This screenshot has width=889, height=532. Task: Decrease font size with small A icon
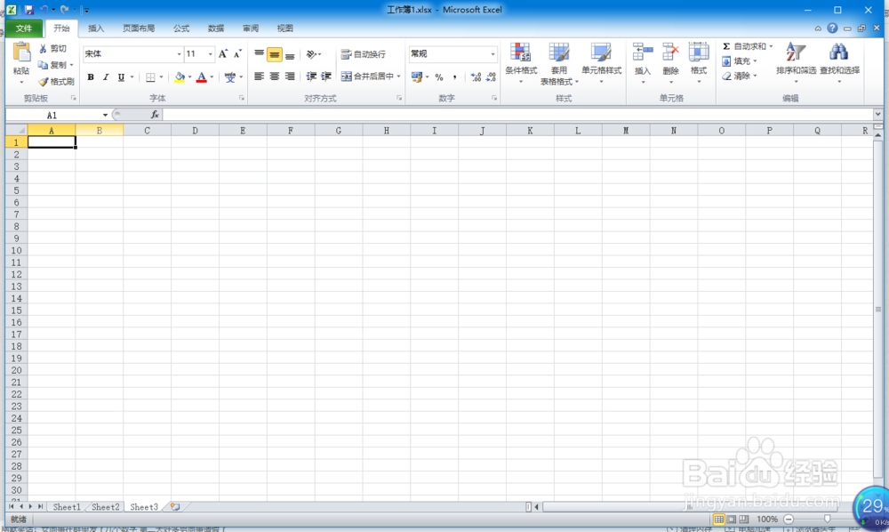237,54
